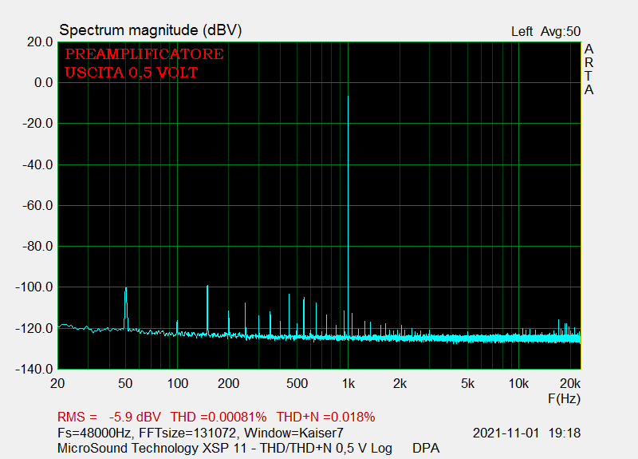Click the 20k frequency axis label
The image size is (638, 459).
coord(570,384)
